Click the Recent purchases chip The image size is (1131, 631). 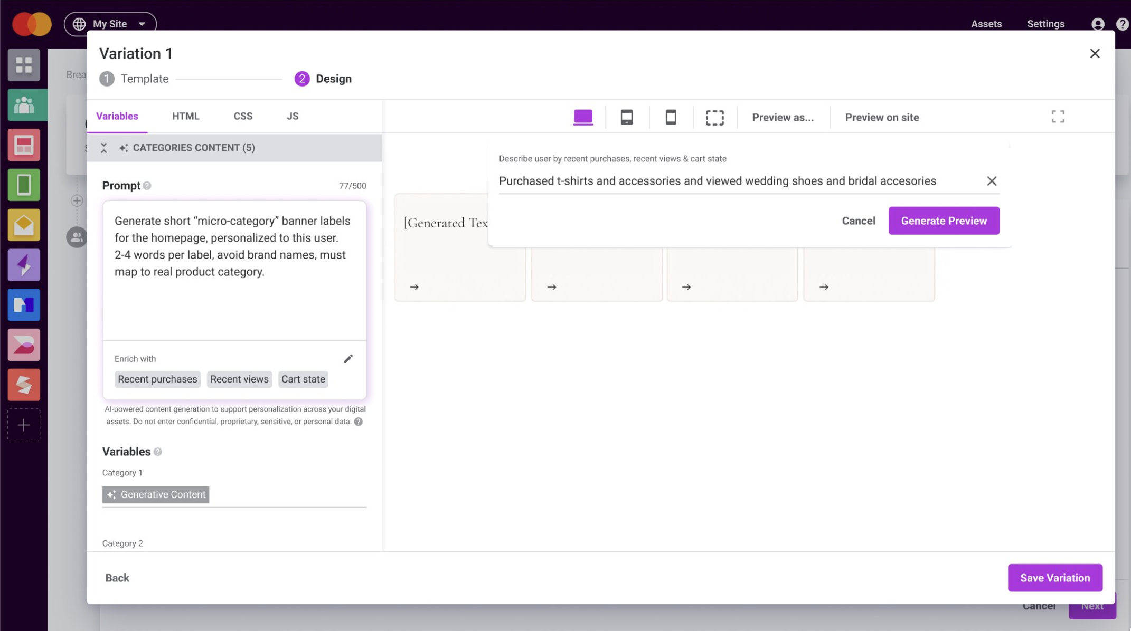157,379
